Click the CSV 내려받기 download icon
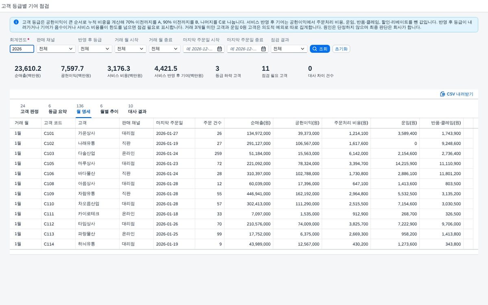 [x=442, y=94]
